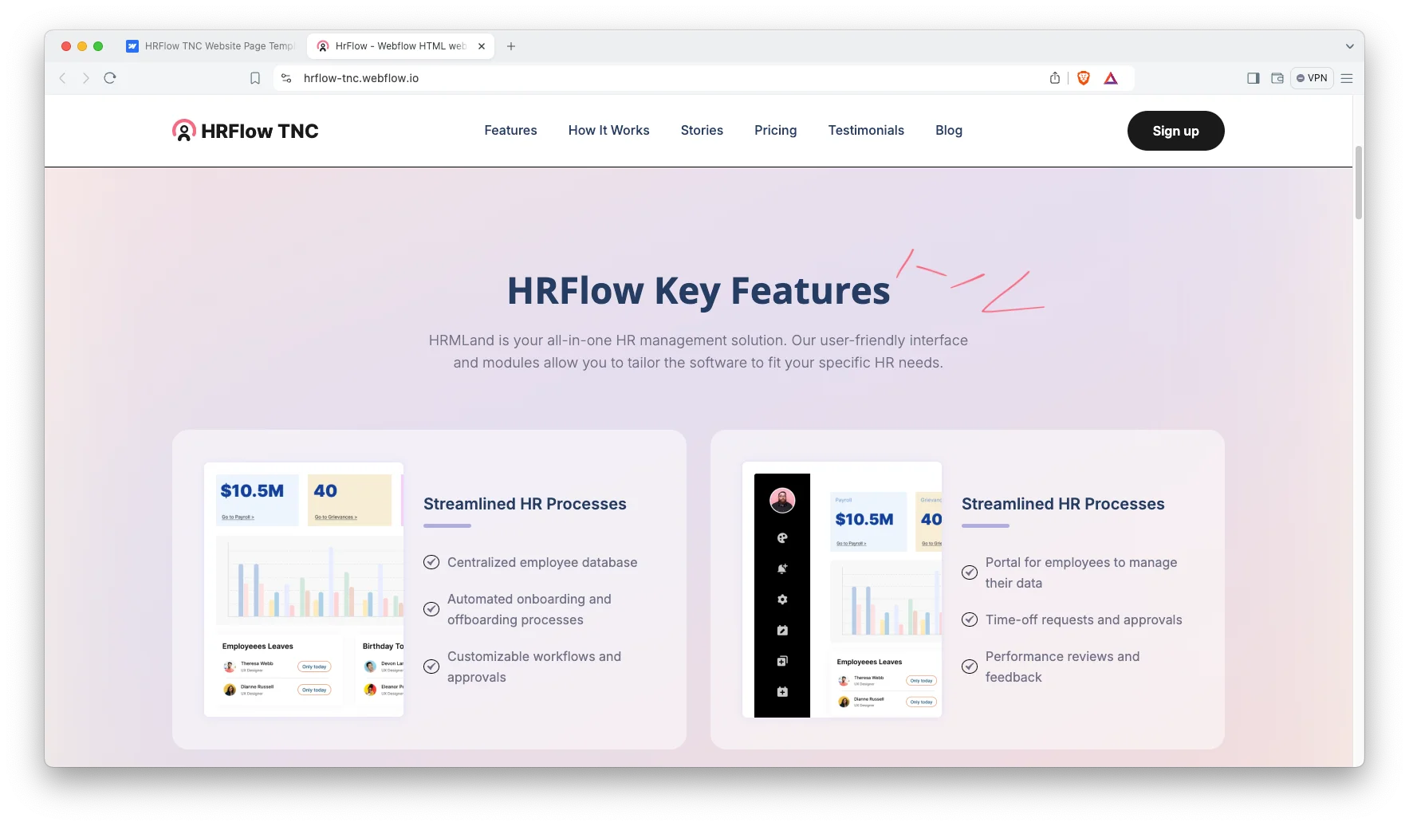Click the bookmark icon in the address bar
The height and width of the screenshot is (826, 1409).
tap(255, 78)
